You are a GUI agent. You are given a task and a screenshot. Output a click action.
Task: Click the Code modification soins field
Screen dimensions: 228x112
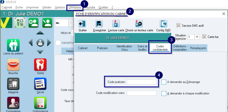click(141, 93)
